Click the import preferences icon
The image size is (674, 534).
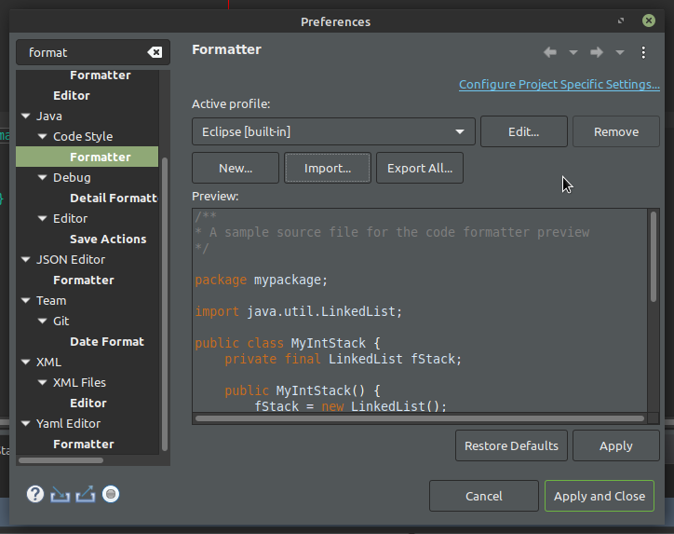pos(60,494)
